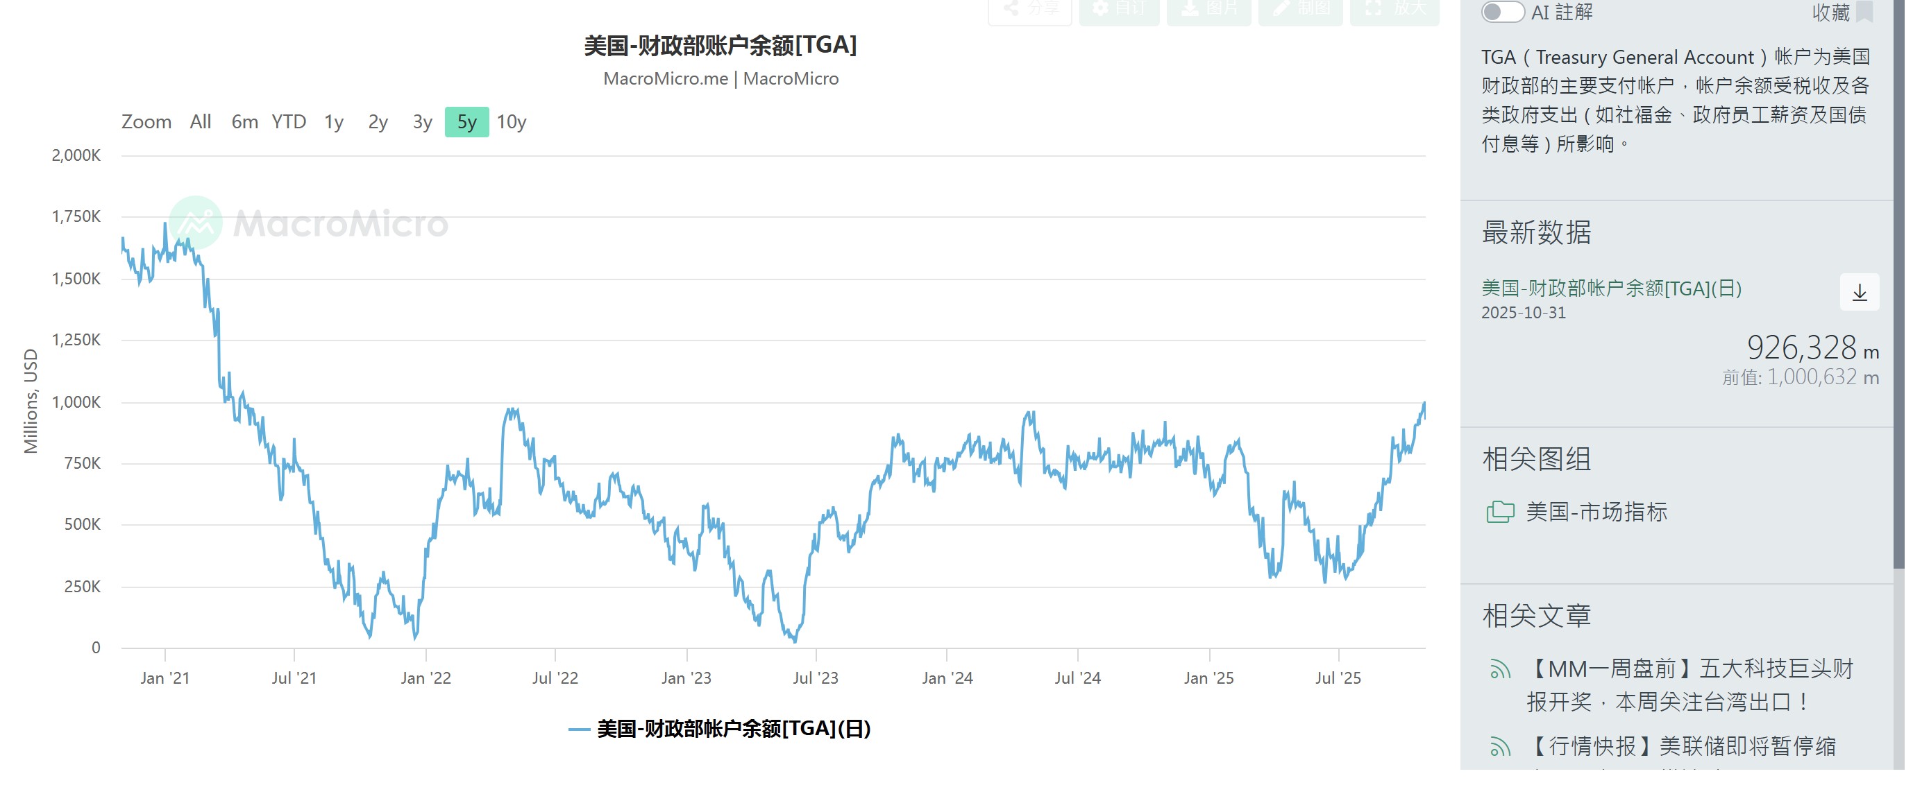Viewport: 1913px width, 785px height.
Task: Choose the All zoom range
Action: point(201,121)
